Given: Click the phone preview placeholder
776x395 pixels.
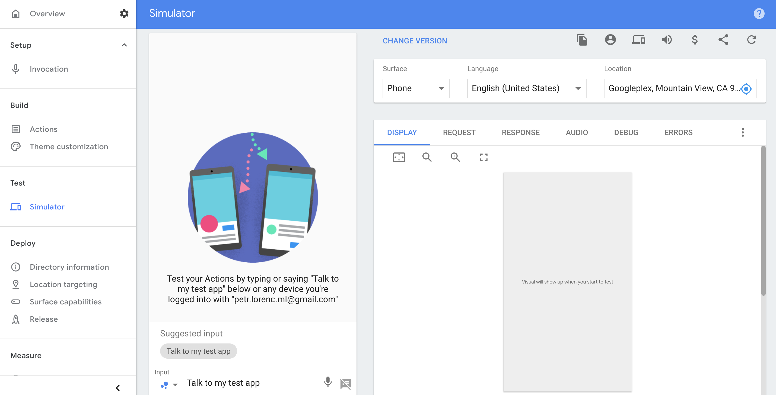Looking at the screenshot, I should pyautogui.click(x=567, y=282).
